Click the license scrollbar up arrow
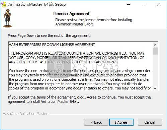Screen dimensions: 167x130 pos(155,45)
